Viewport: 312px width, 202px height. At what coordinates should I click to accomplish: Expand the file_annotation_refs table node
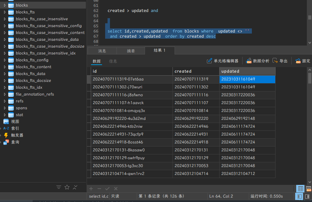point(5,94)
